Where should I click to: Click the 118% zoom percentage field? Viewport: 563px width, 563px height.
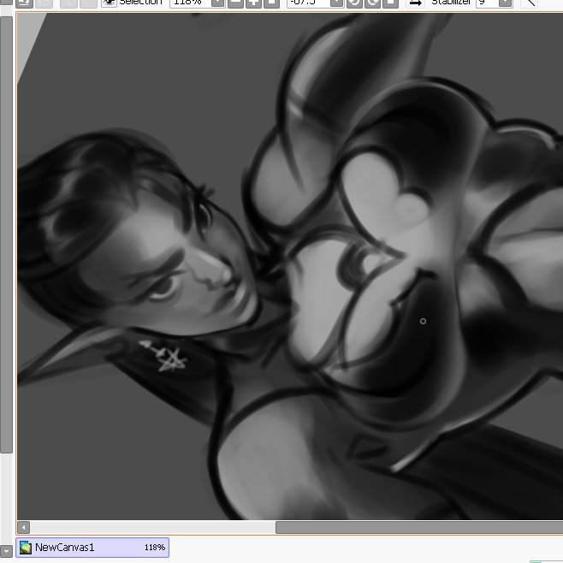190,3
